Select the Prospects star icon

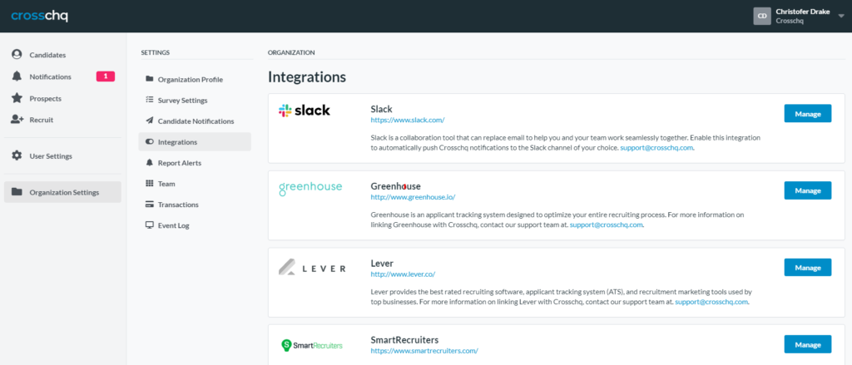pyautogui.click(x=17, y=98)
